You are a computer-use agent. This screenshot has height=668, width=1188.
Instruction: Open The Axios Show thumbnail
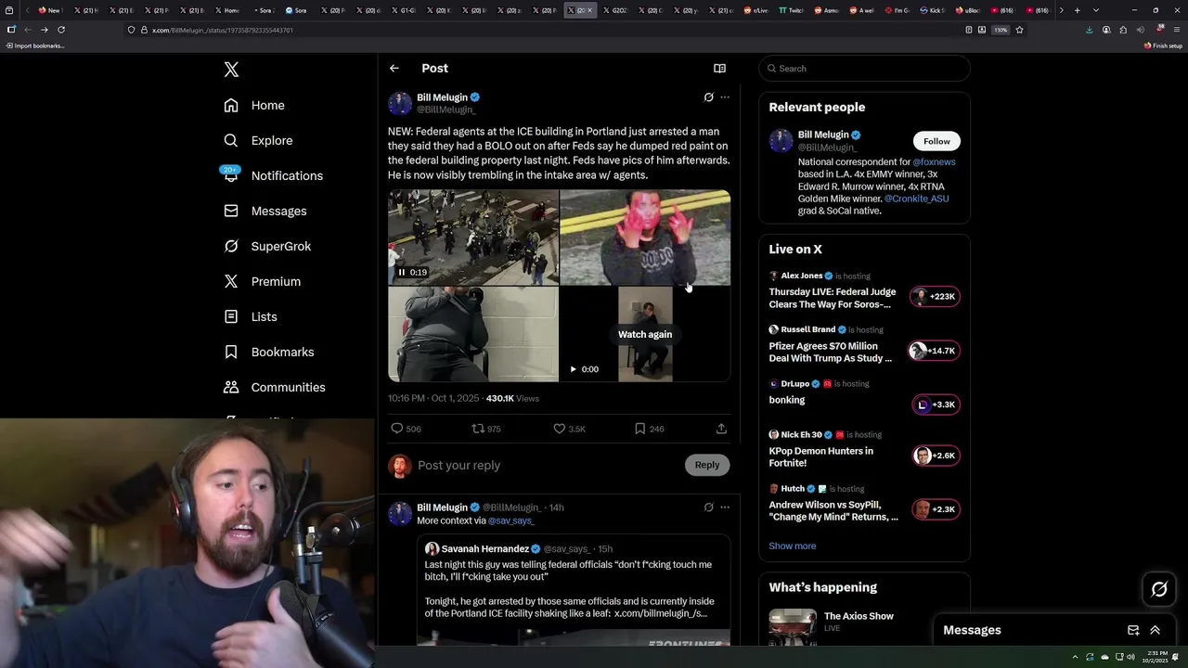793,626
